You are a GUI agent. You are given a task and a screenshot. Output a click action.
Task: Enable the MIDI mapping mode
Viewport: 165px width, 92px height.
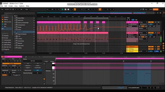[151, 9]
